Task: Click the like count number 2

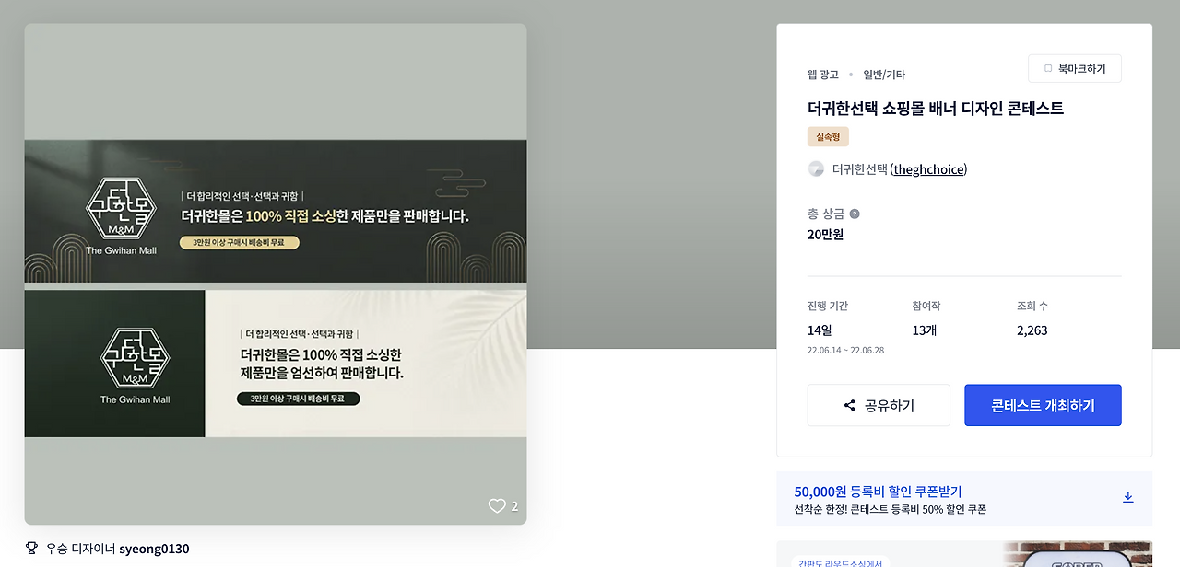Action: tap(514, 505)
